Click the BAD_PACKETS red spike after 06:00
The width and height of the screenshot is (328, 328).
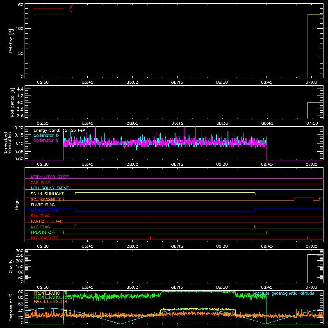click(x=150, y=238)
